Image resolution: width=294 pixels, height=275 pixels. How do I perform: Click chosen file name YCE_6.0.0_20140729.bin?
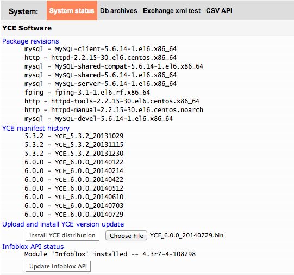click(186, 235)
